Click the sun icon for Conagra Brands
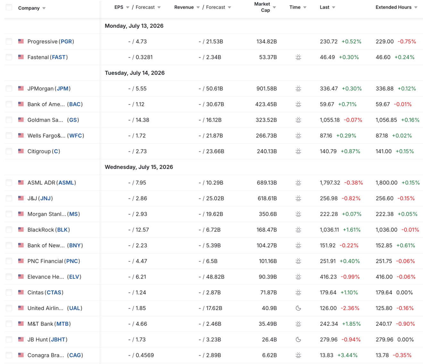The image size is (423, 364). coord(298,355)
